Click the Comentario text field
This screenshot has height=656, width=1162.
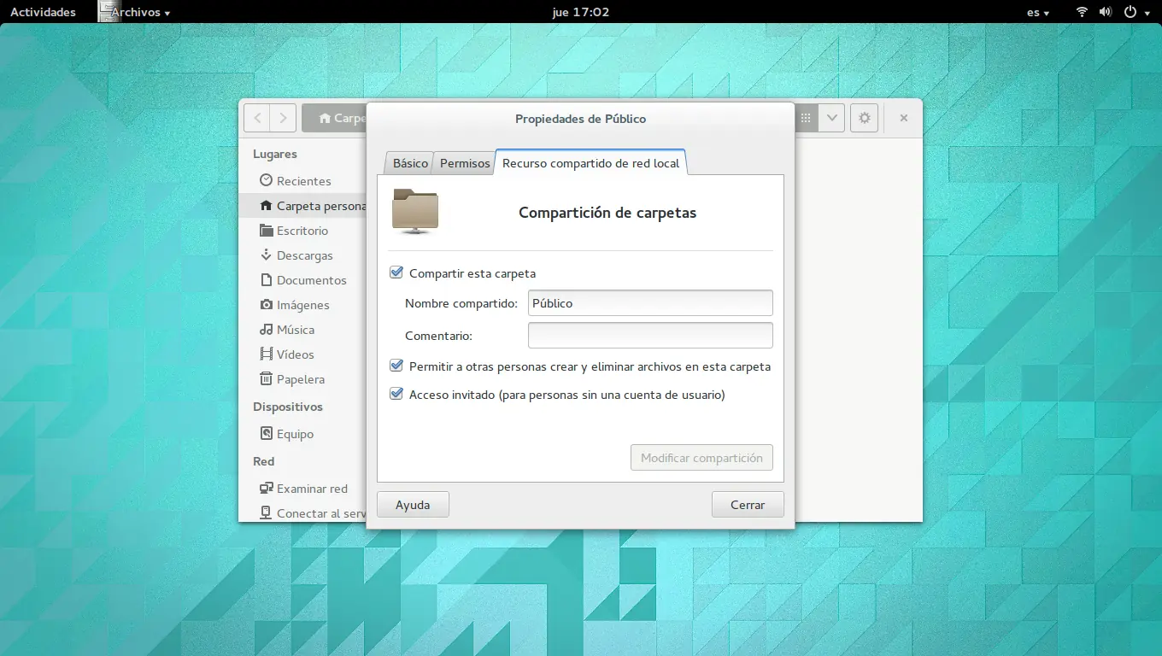click(x=650, y=336)
